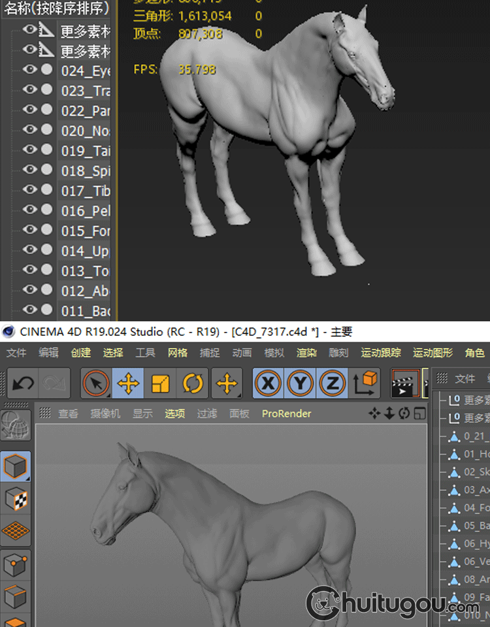Toggle the Y axis lock

(x=299, y=383)
